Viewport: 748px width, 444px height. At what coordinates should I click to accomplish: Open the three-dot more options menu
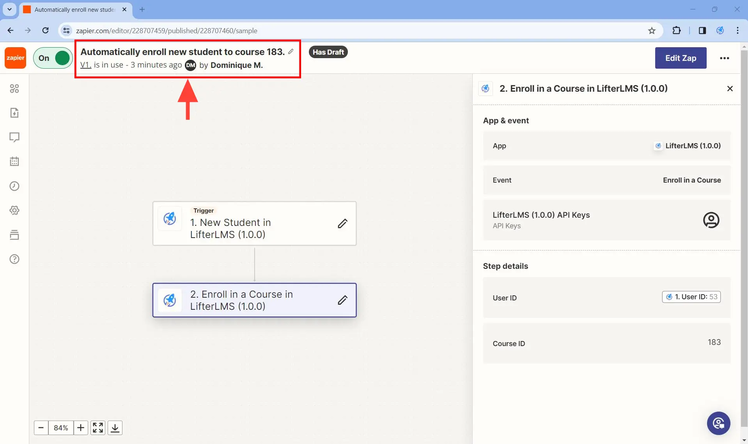point(724,58)
